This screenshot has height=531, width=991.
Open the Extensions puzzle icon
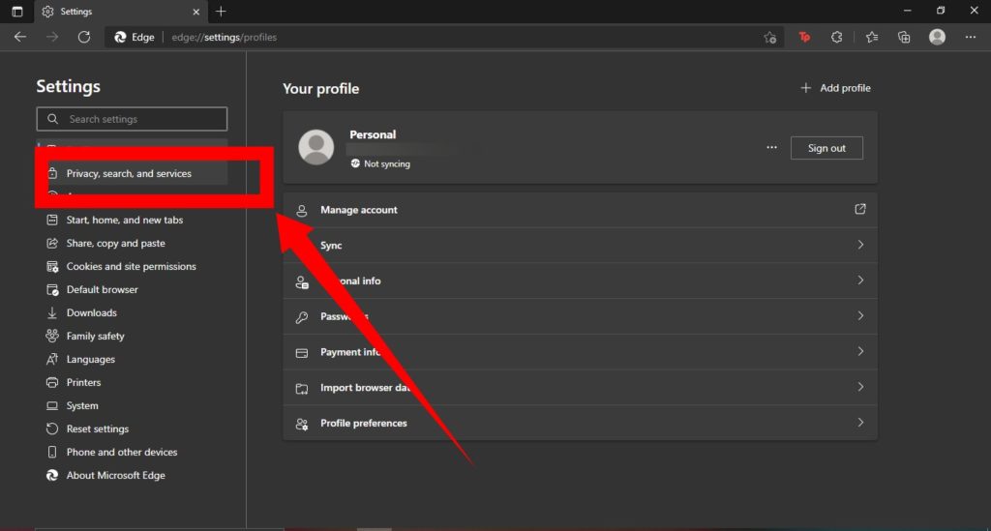coord(837,38)
